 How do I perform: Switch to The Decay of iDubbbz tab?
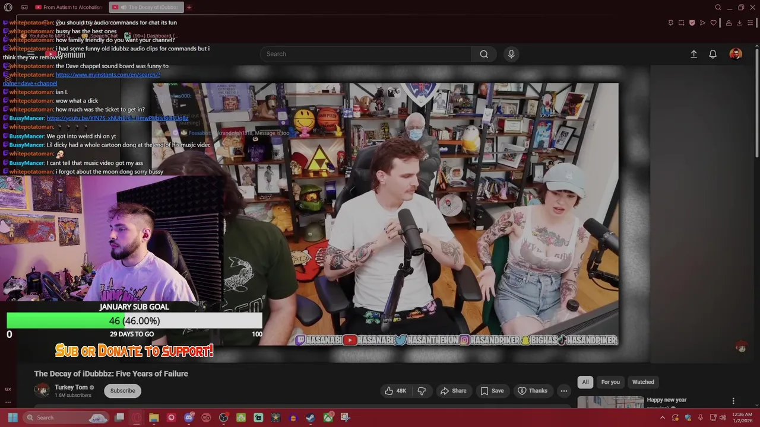pos(146,7)
